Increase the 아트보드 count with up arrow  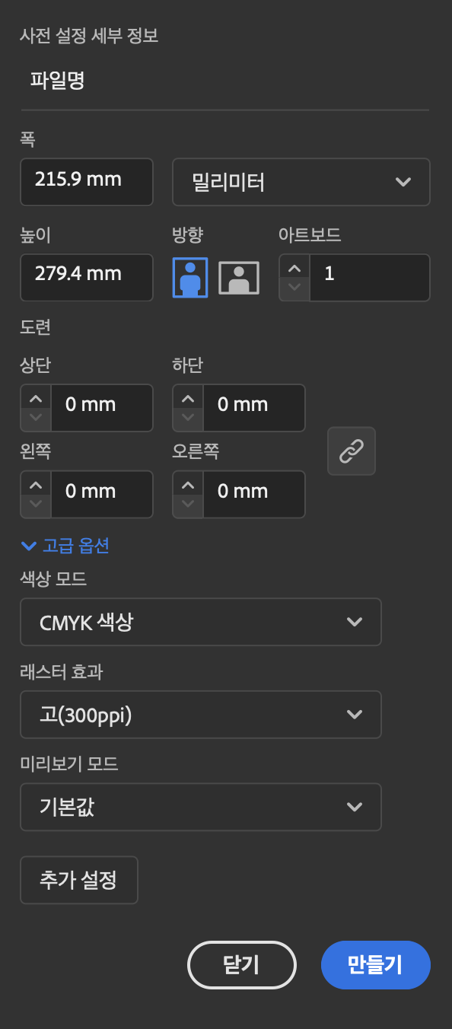(294, 266)
